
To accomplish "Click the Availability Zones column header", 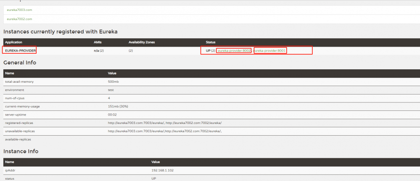I will coord(142,42).
